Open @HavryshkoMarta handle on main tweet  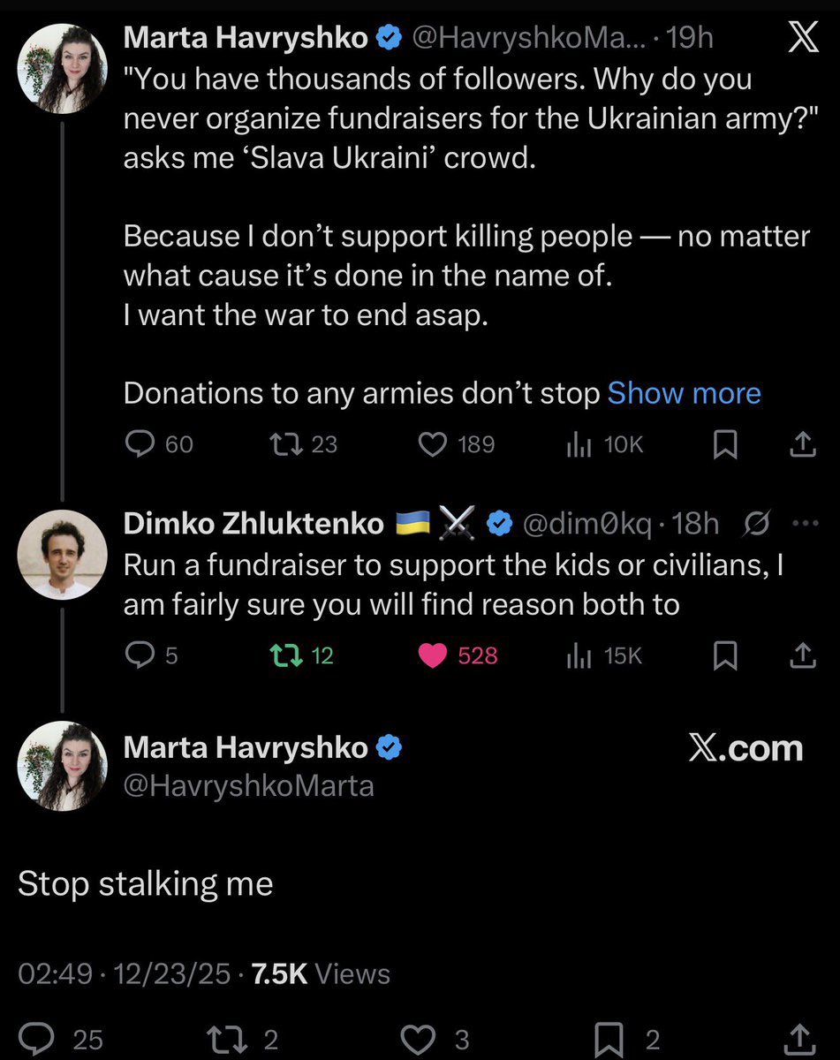pyautogui.click(x=248, y=785)
